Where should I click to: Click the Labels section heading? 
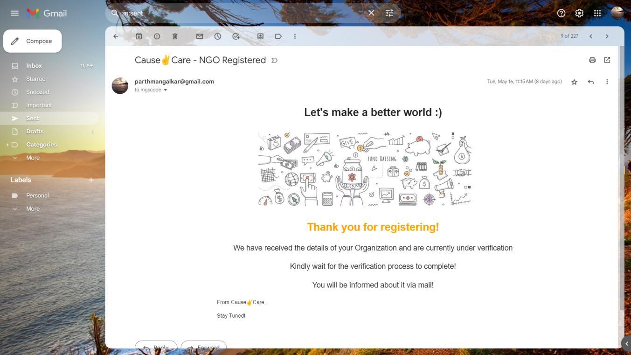pos(21,180)
